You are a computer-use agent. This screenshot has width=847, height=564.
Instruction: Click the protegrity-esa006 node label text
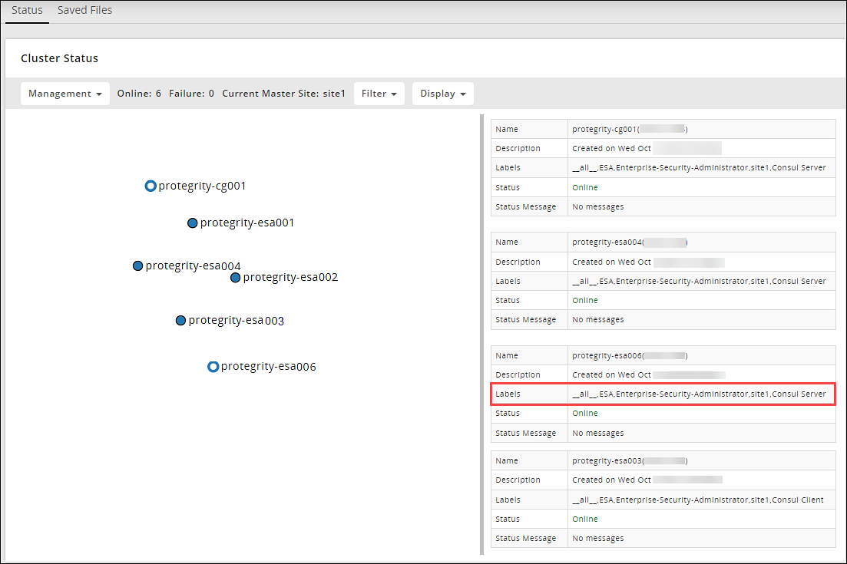pyautogui.click(x=268, y=367)
